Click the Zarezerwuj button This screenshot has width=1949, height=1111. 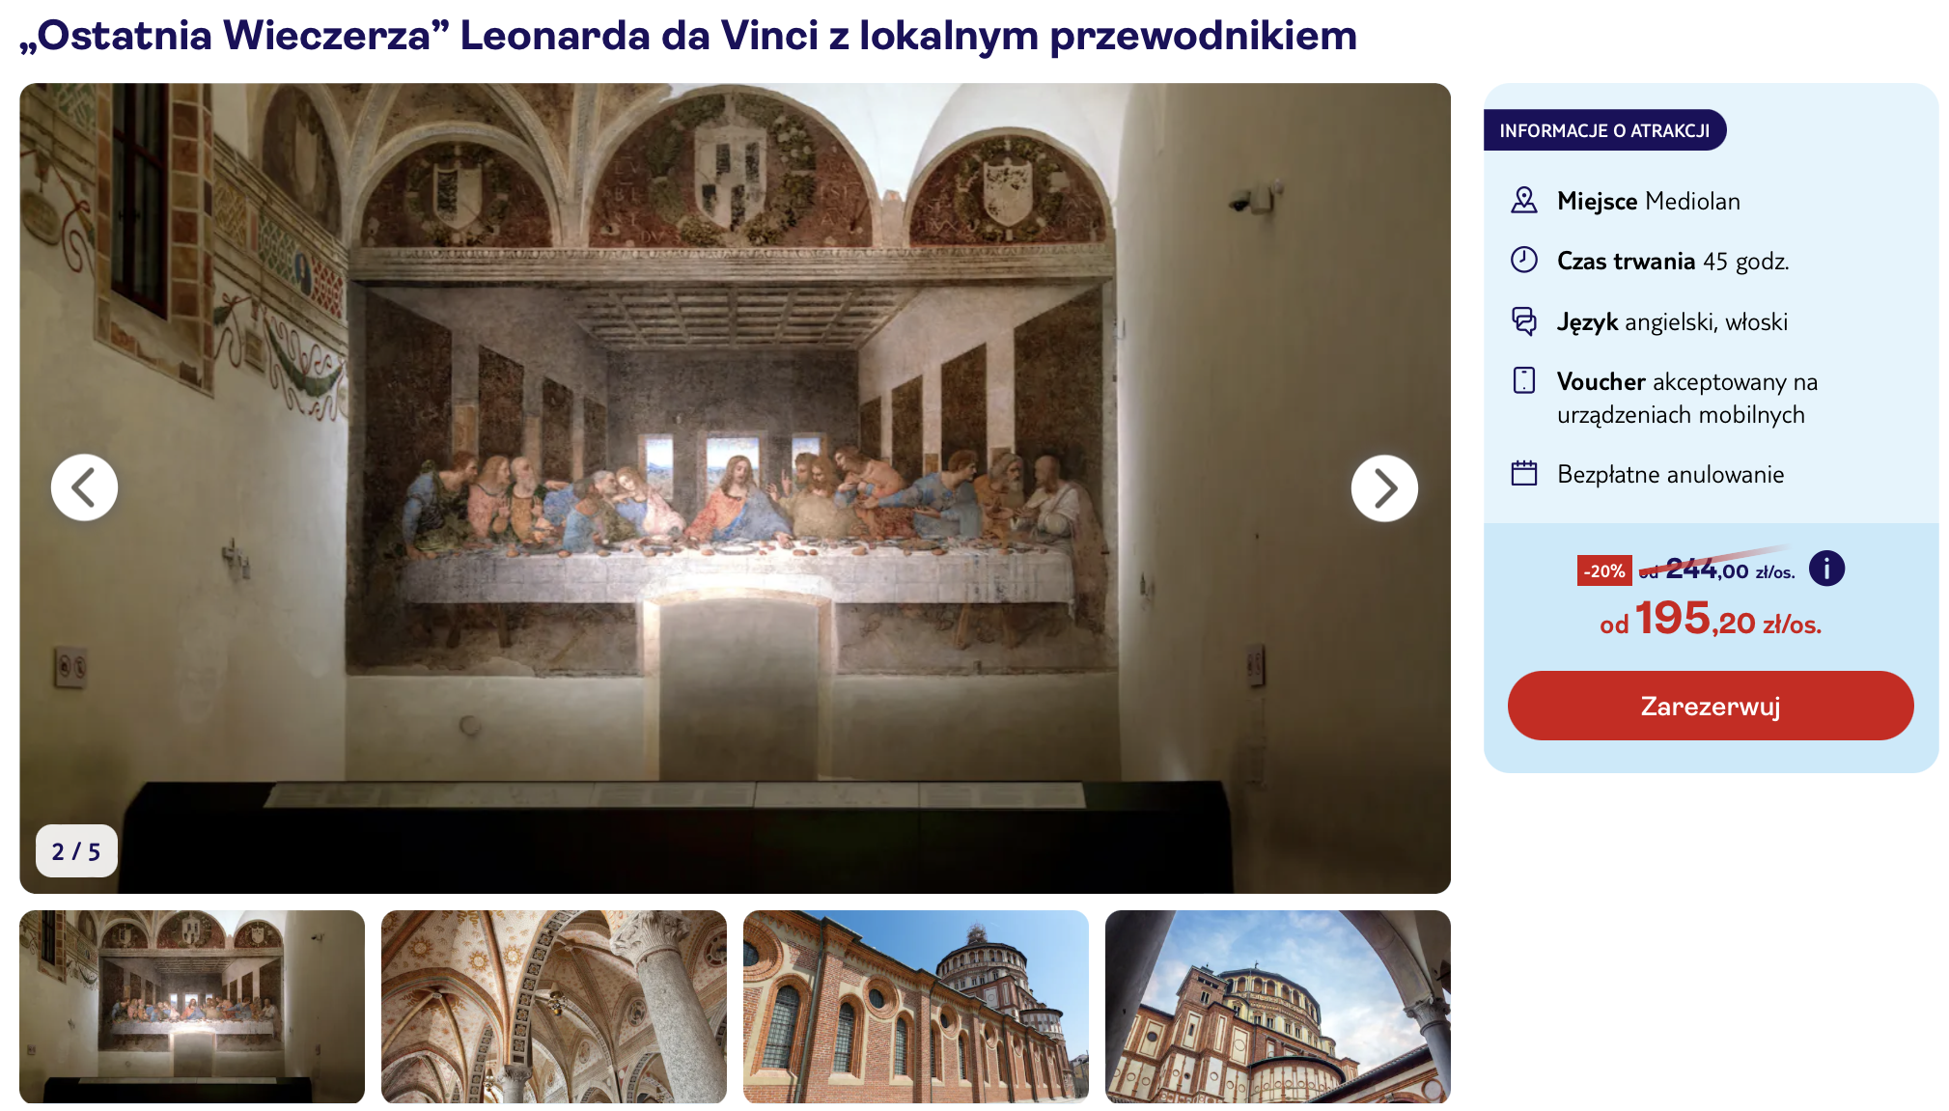[x=1710, y=706]
